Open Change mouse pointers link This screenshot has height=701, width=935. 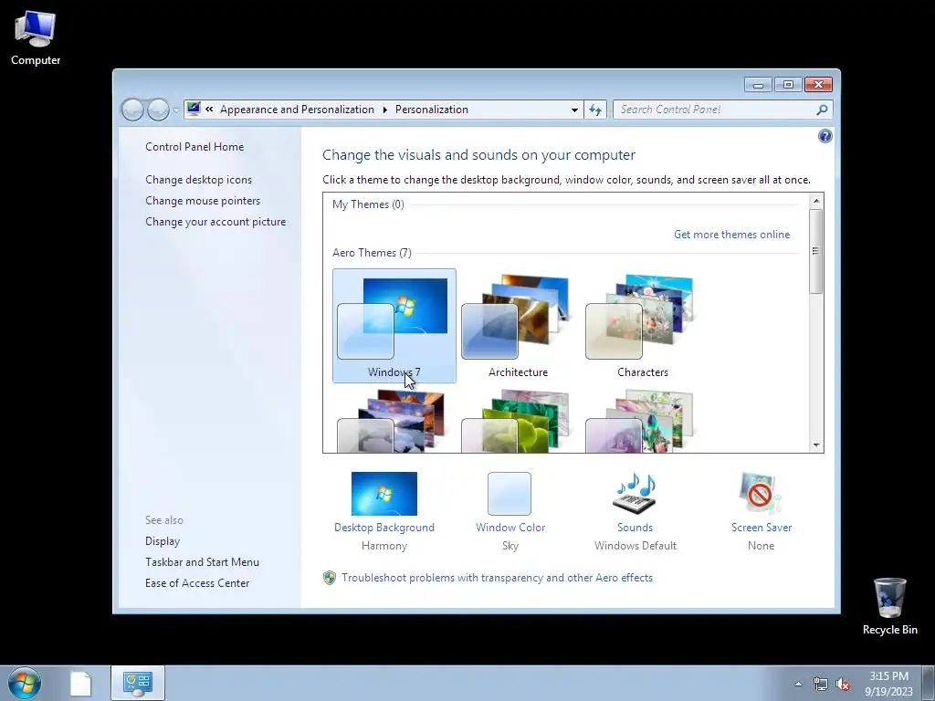click(x=203, y=201)
